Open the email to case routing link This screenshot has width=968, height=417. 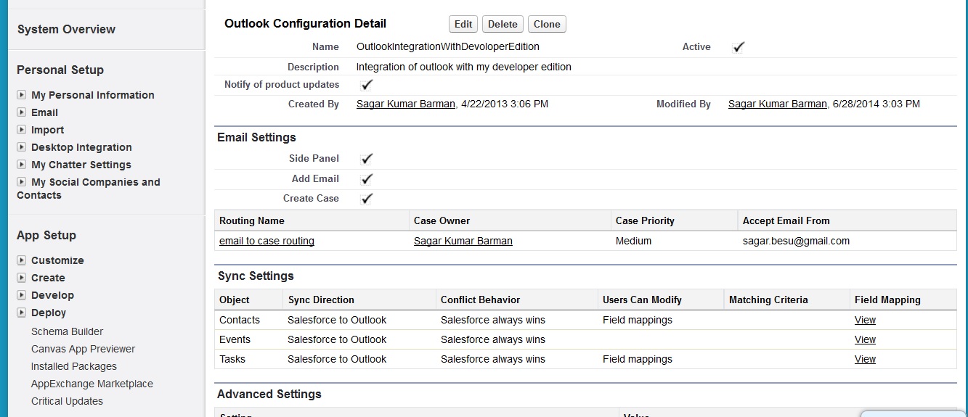(267, 241)
